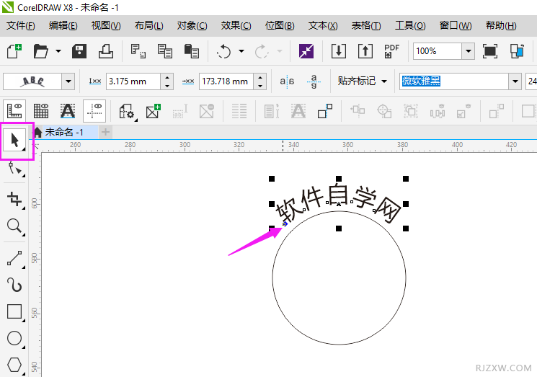The height and width of the screenshot is (377, 537).
Task: Toggle mirror text horizontally
Action: 287,81
